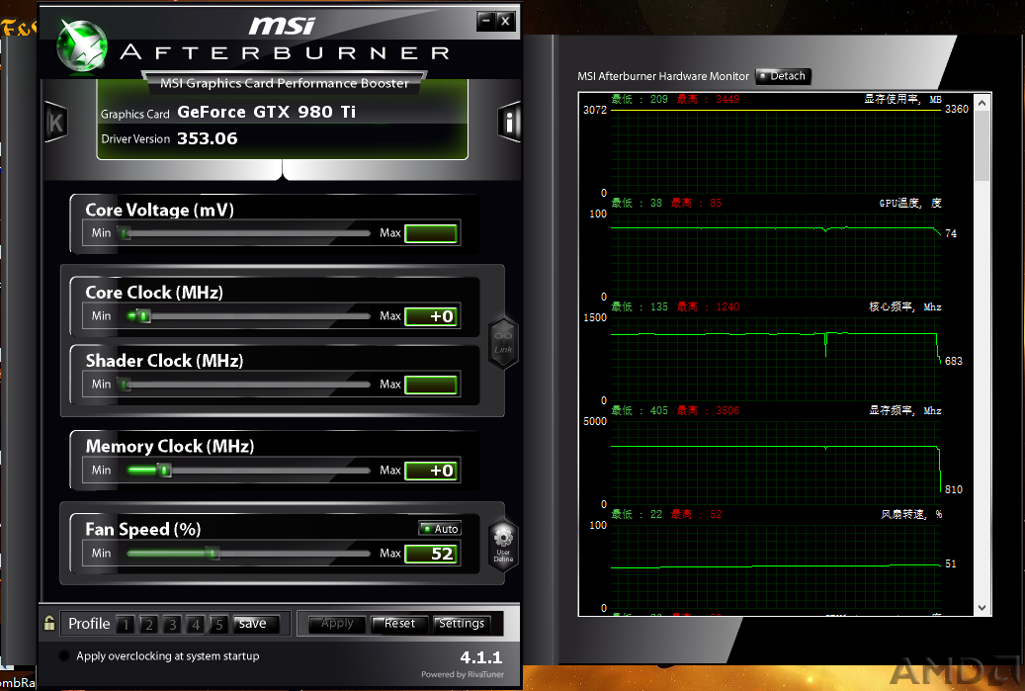
Task: Click the hardware monitor scrollbar thumb
Action: (x=982, y=145)
